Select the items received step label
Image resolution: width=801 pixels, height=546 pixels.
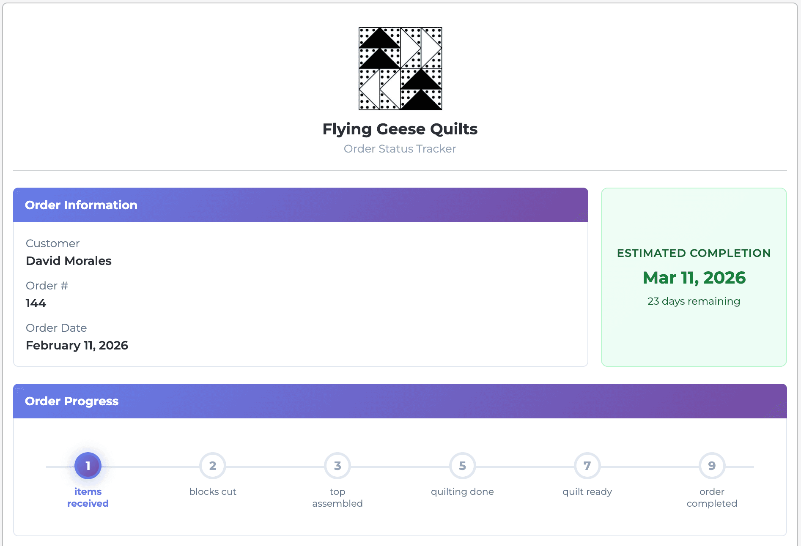[x=88, y=497]
